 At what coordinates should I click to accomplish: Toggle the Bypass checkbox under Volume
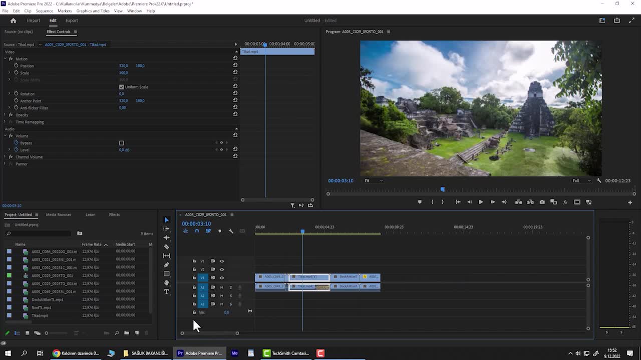pos(121,143)
